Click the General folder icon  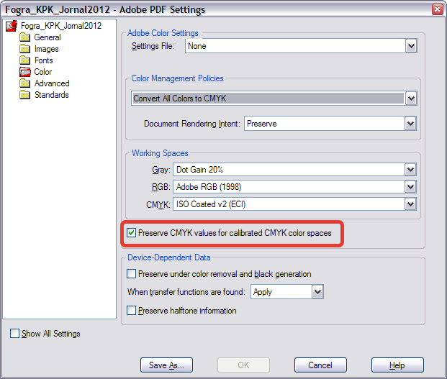click(24, 37)
